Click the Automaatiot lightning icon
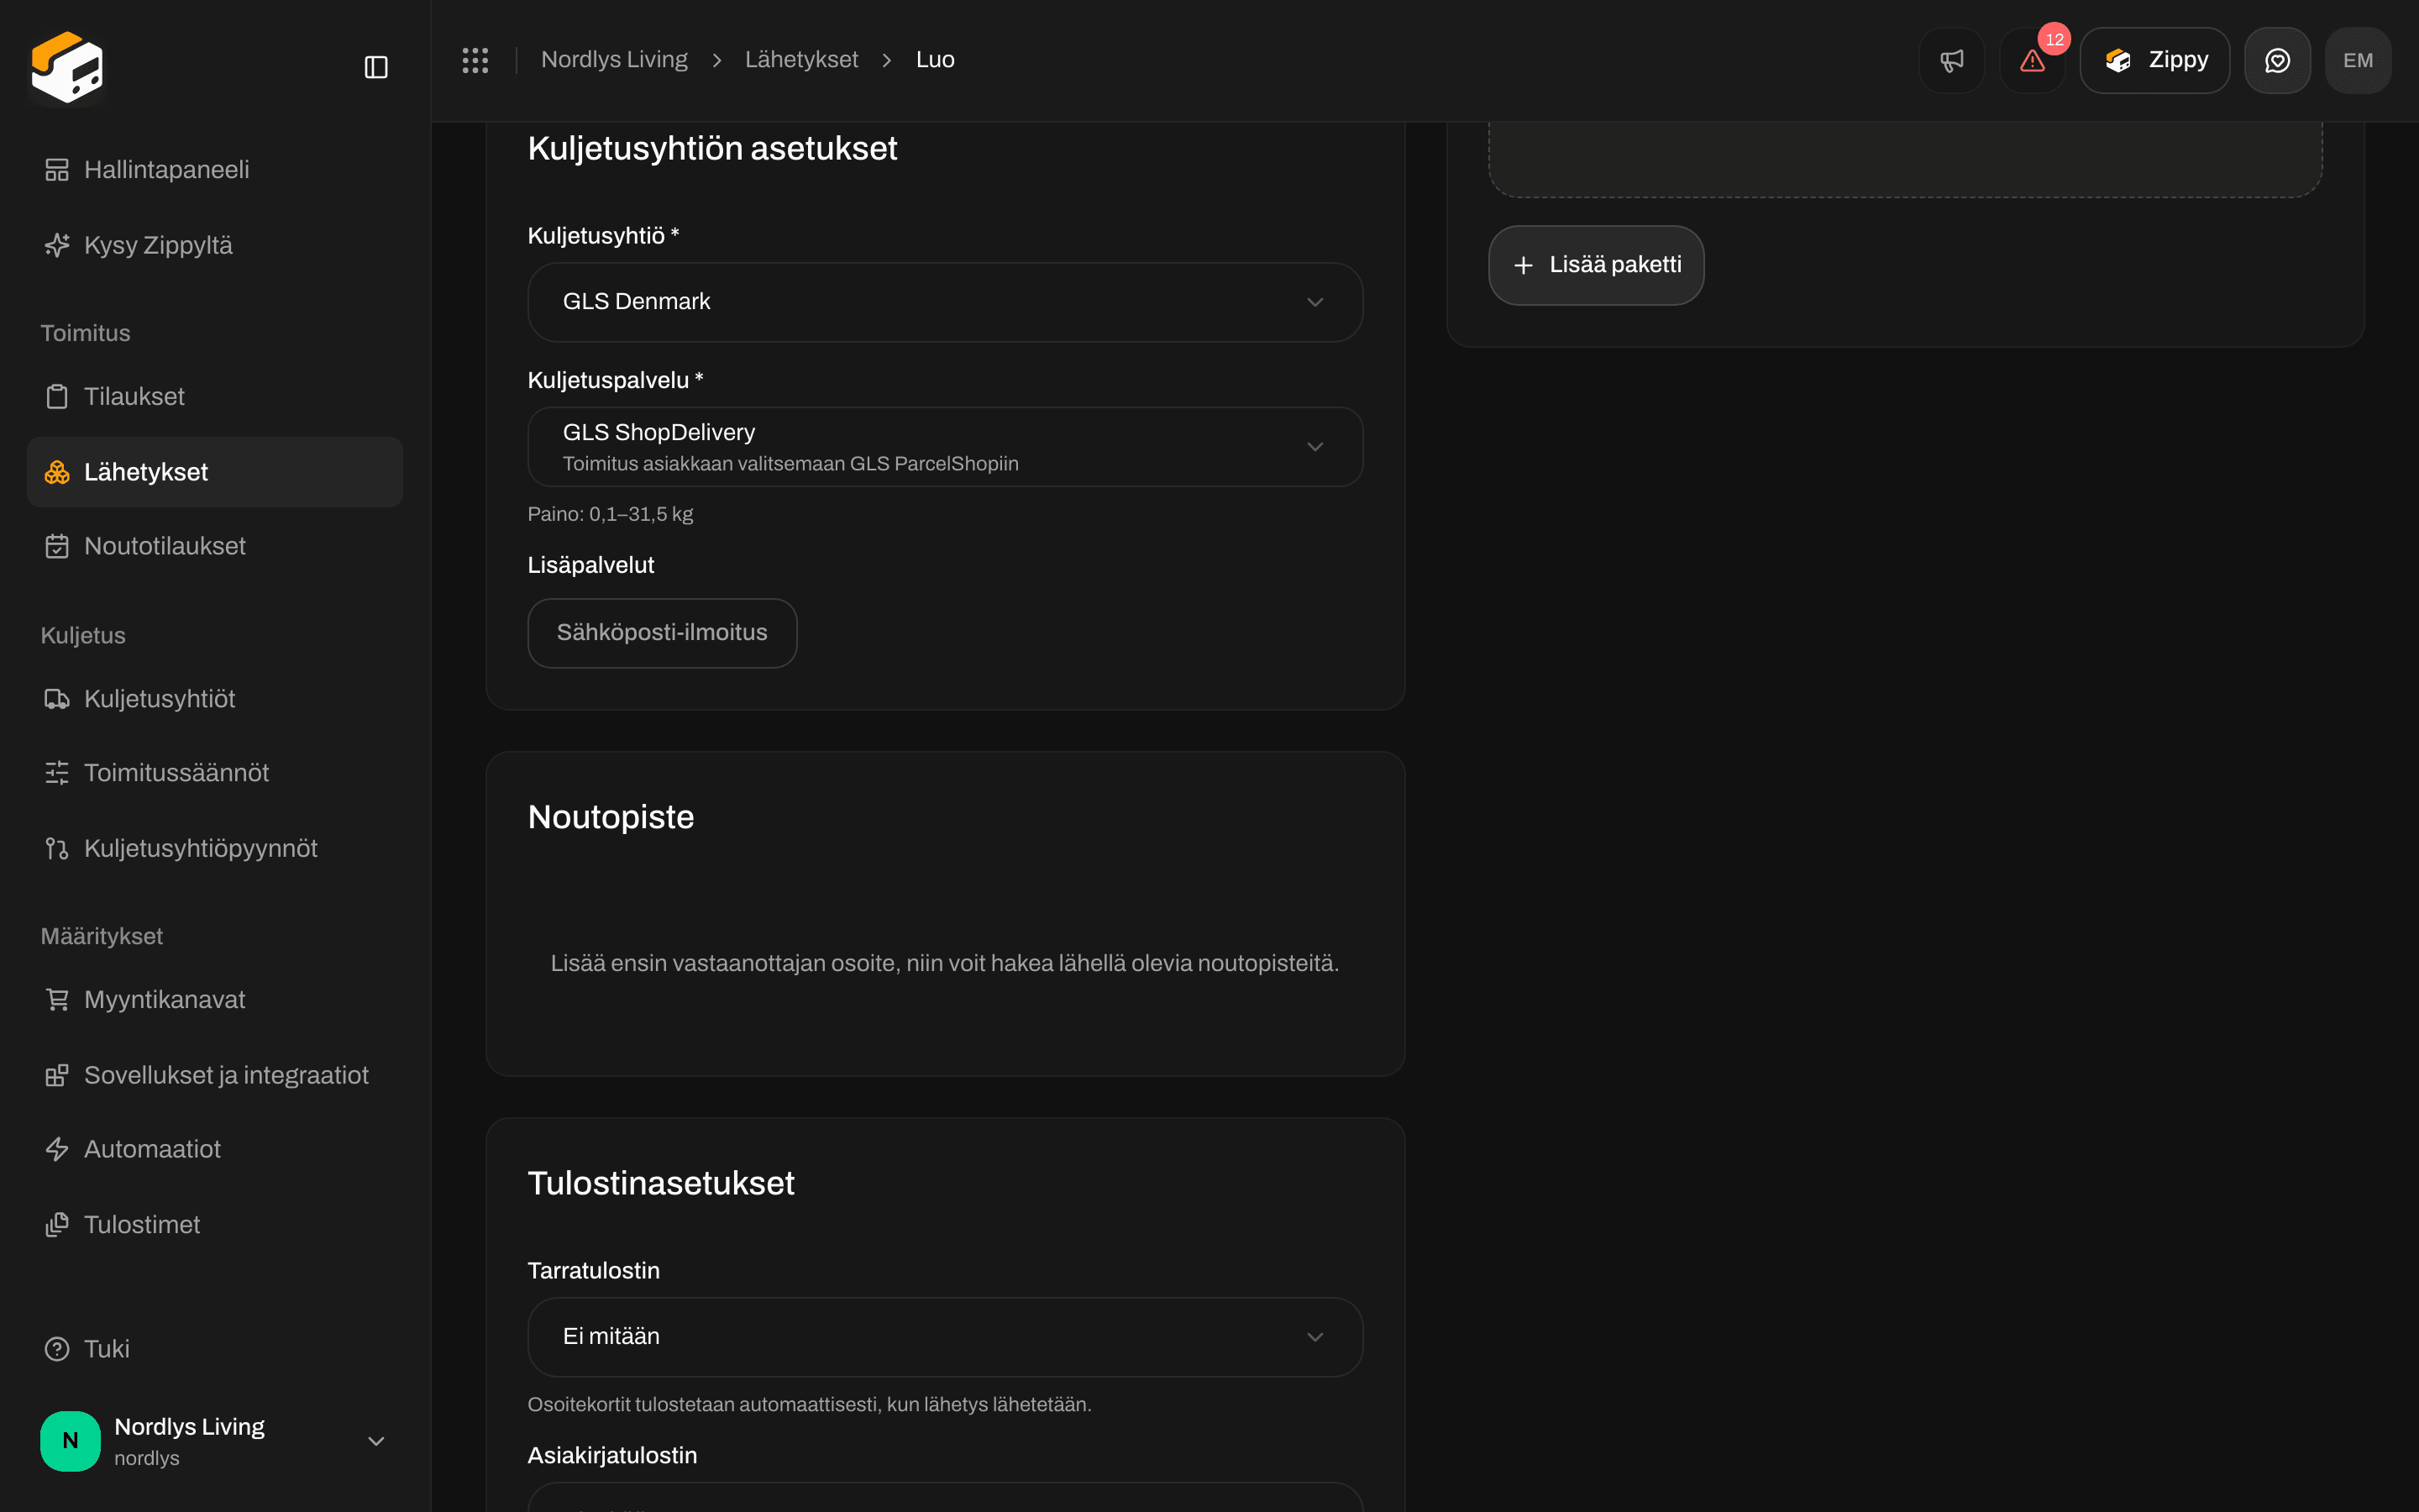This screenshot has height=1512, width=2419. (x=57, y=1149)
